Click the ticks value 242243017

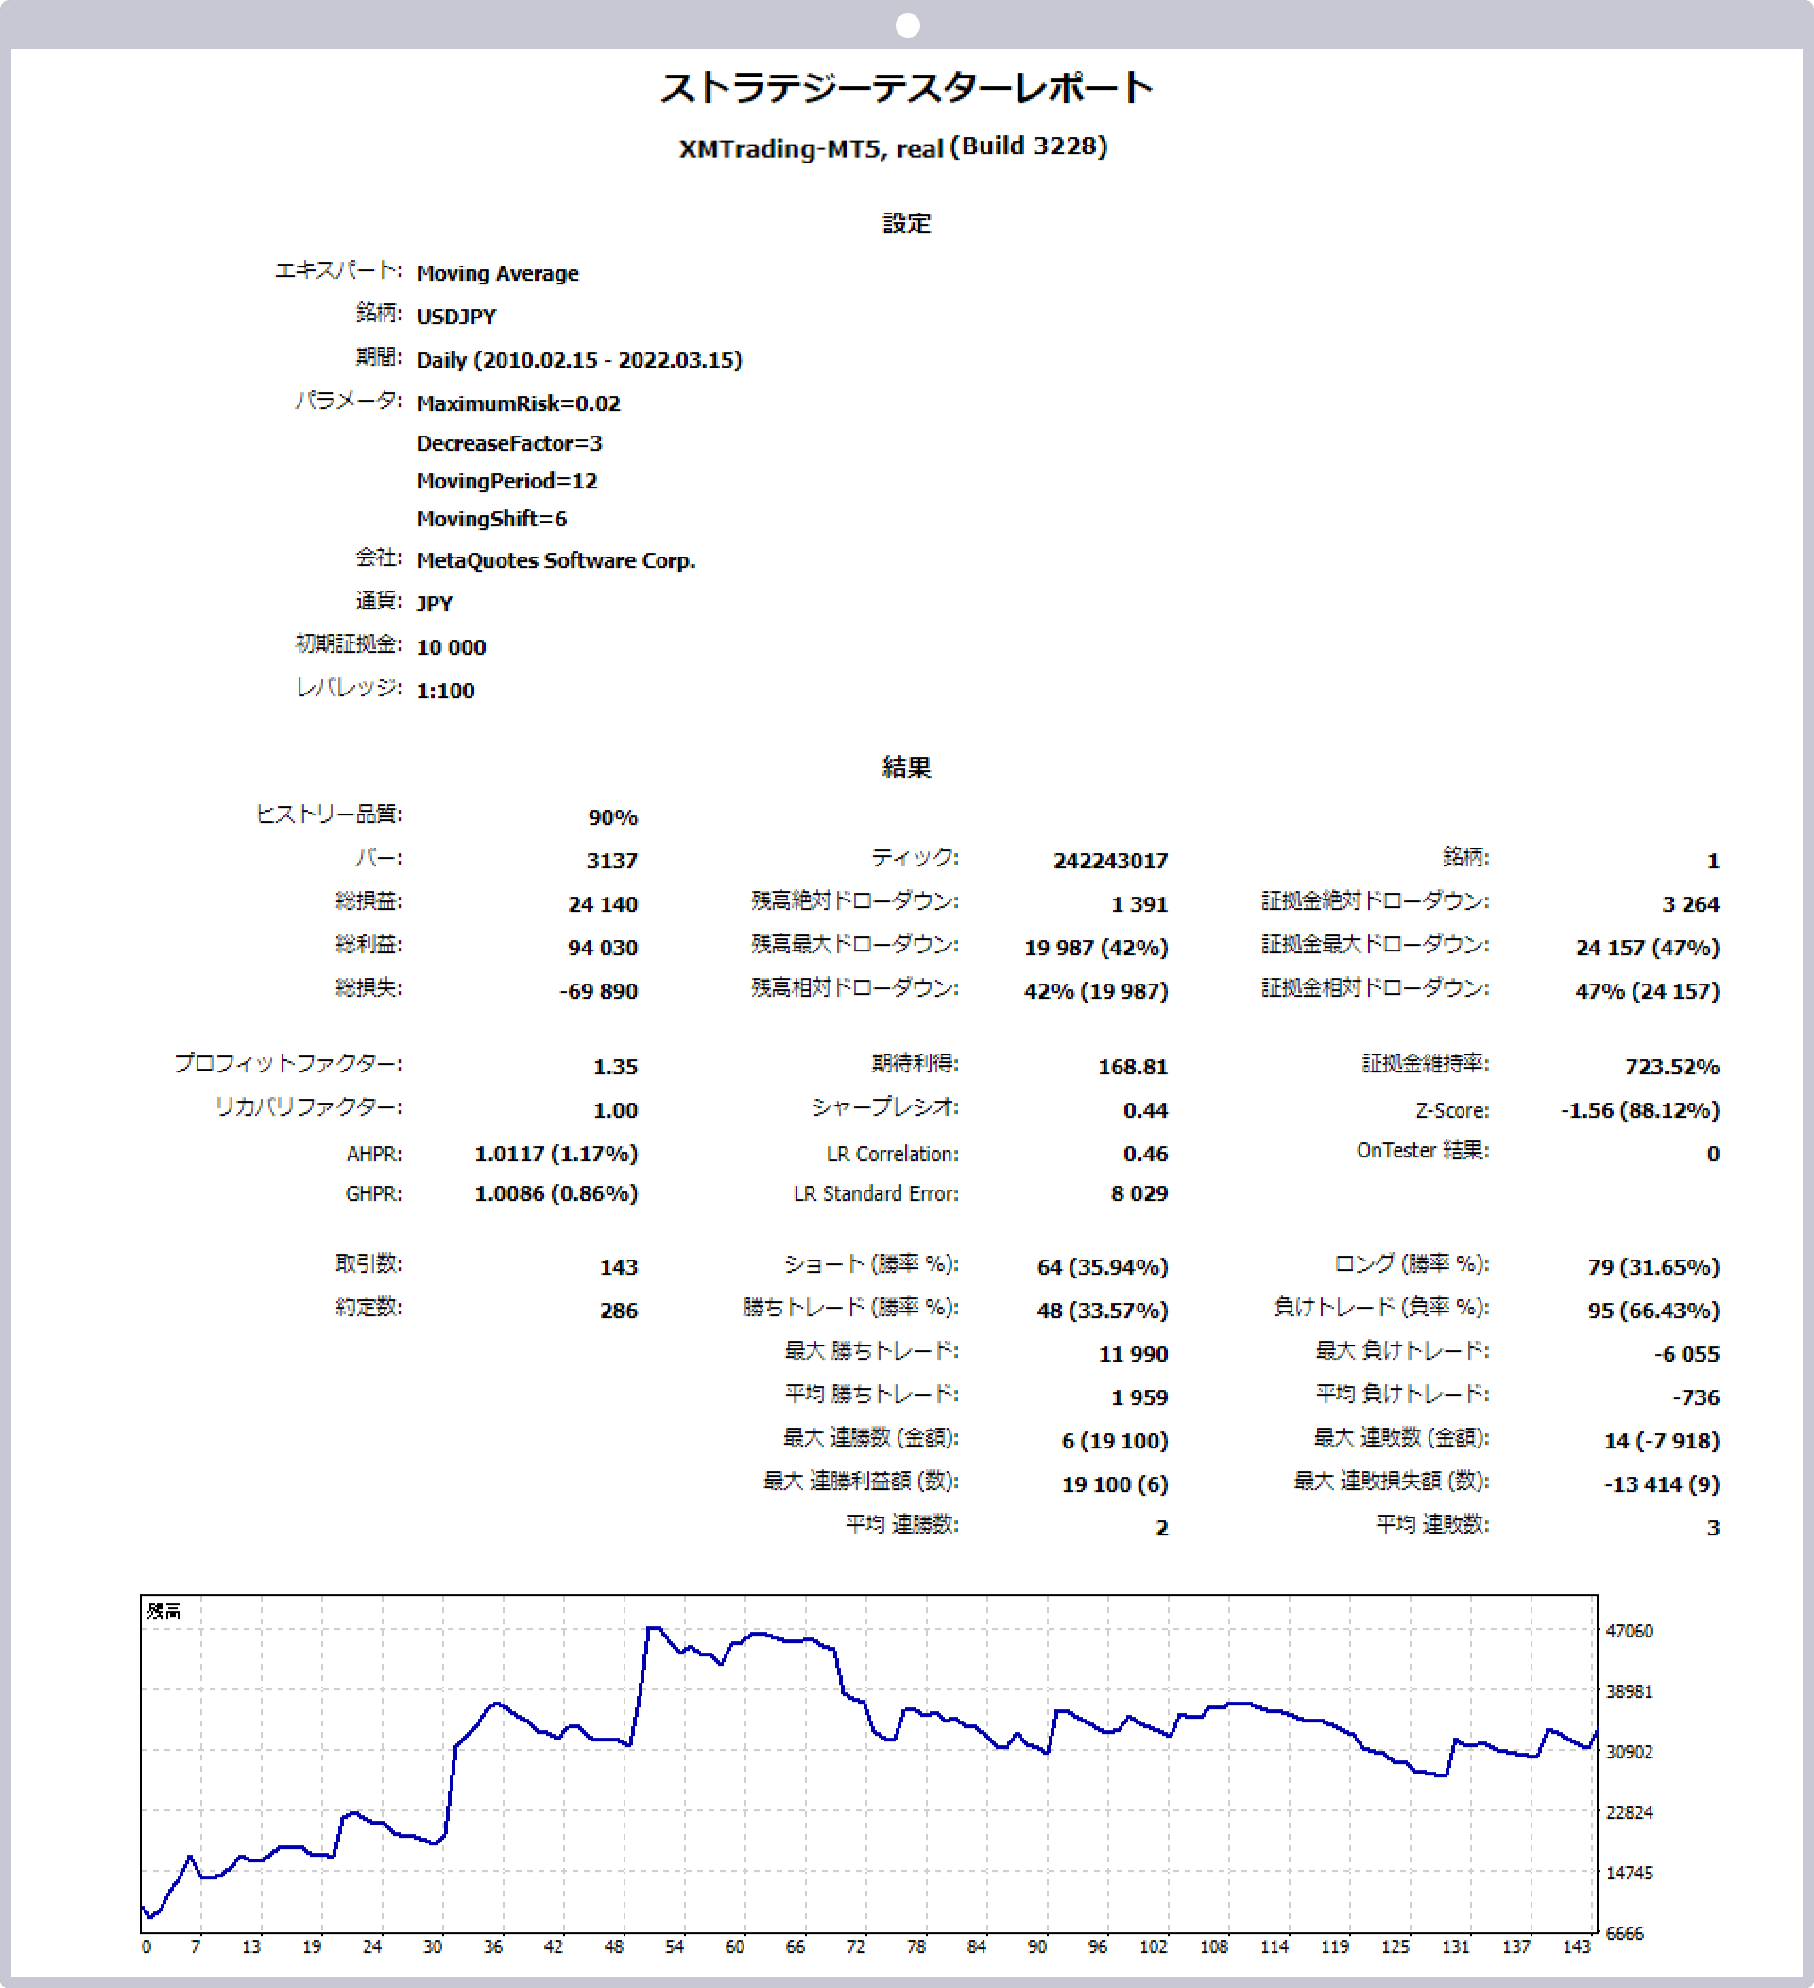1110,861
